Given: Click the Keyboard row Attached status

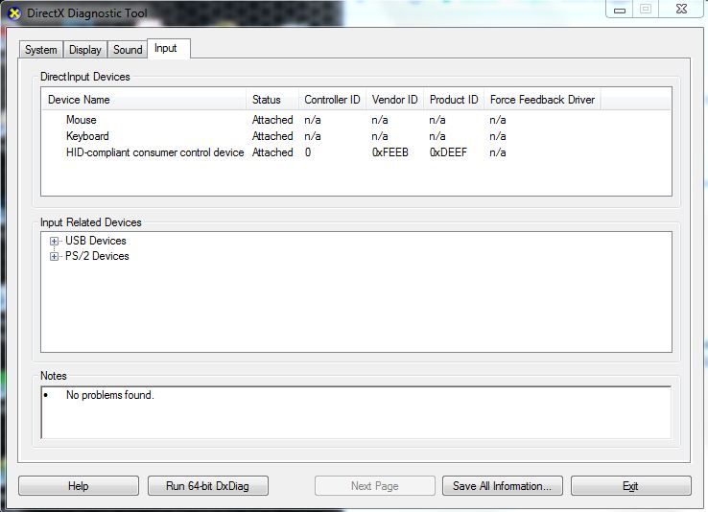Looking at the screenshot, I should click(x=272, y=136).
